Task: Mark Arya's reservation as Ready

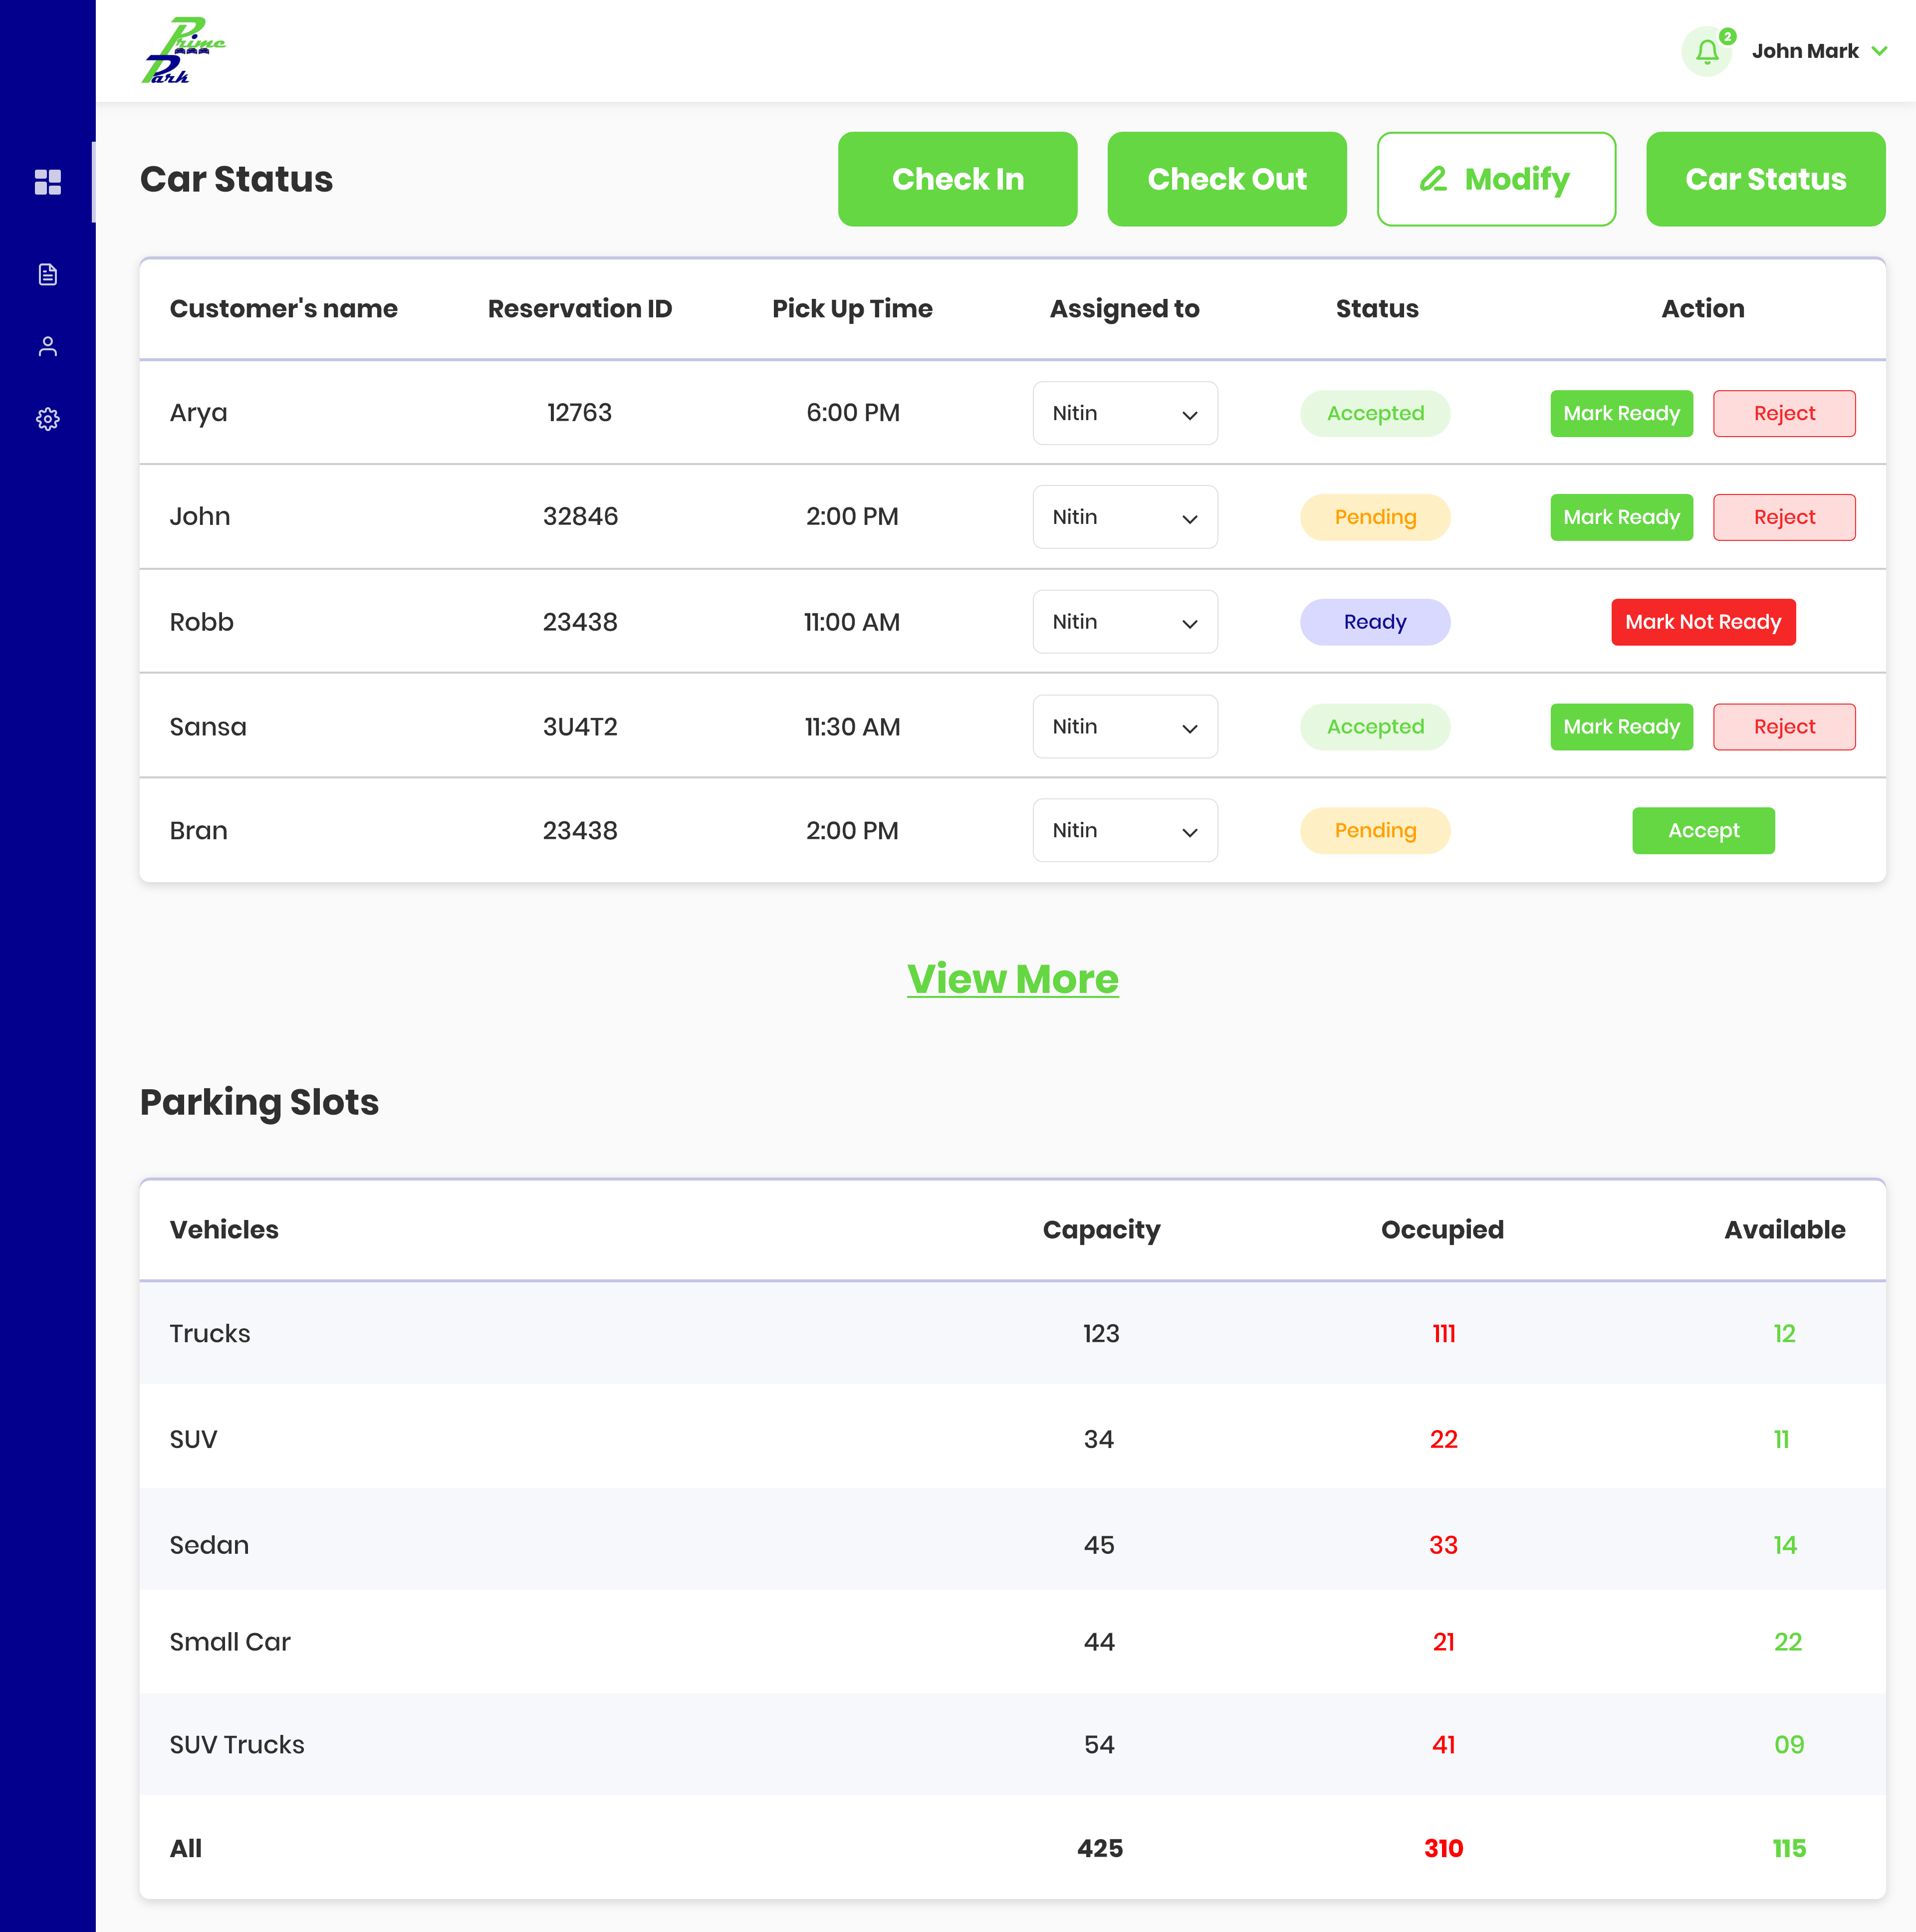Action: [1621, 413]
